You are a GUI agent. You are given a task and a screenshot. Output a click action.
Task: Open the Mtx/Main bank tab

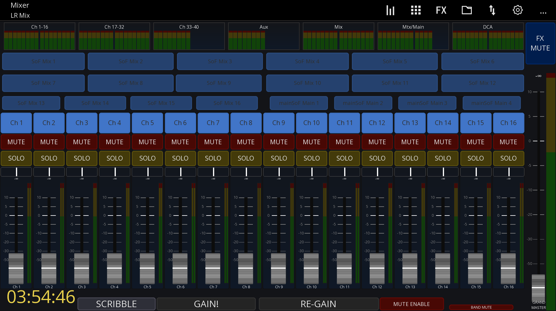tap(413, 36)
